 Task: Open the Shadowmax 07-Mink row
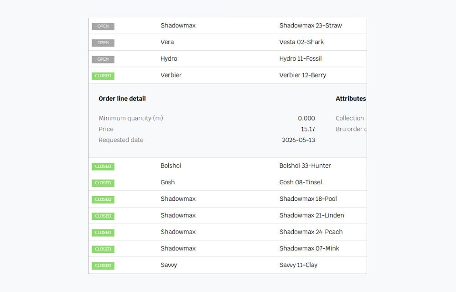click(x=228, y=249)
